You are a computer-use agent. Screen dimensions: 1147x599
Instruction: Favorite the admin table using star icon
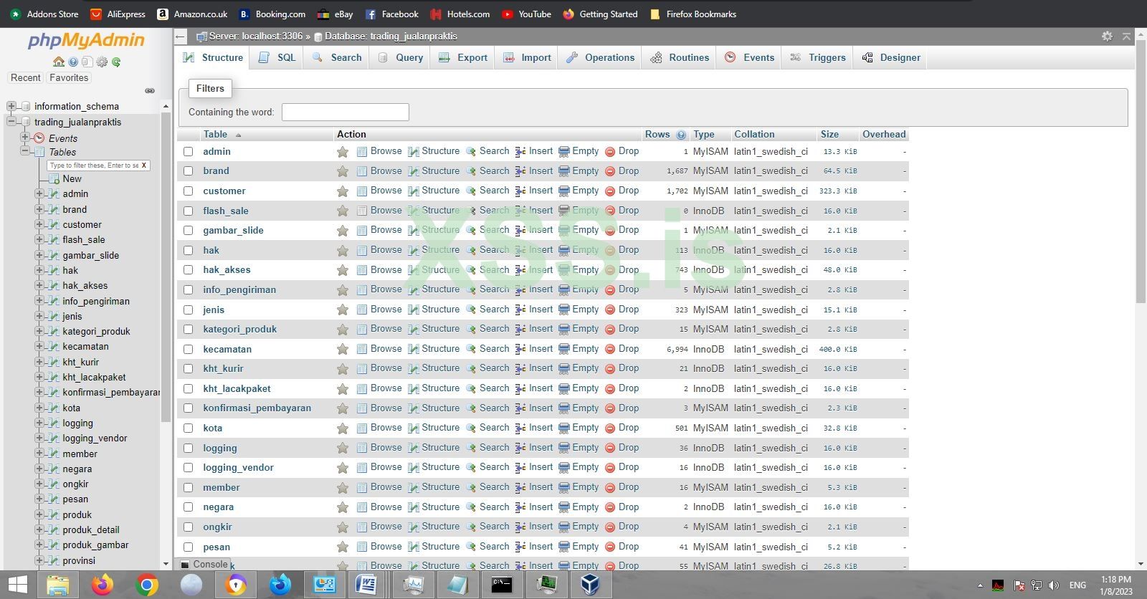tap(343, 152)
